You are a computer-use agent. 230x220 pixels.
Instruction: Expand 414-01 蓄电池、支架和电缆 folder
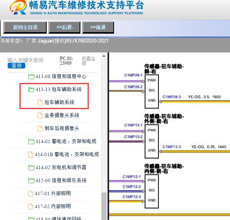coord(66,142)
